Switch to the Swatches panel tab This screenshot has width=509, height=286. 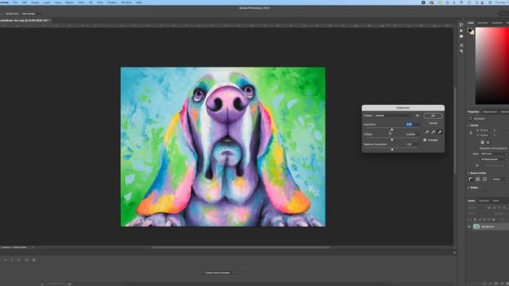click(x=483, y=23)
